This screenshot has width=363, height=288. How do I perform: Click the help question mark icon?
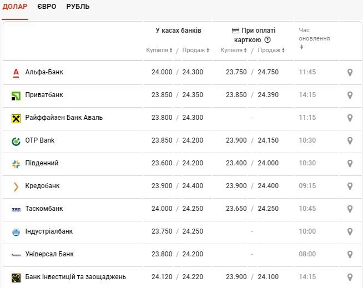pos(268,40)
